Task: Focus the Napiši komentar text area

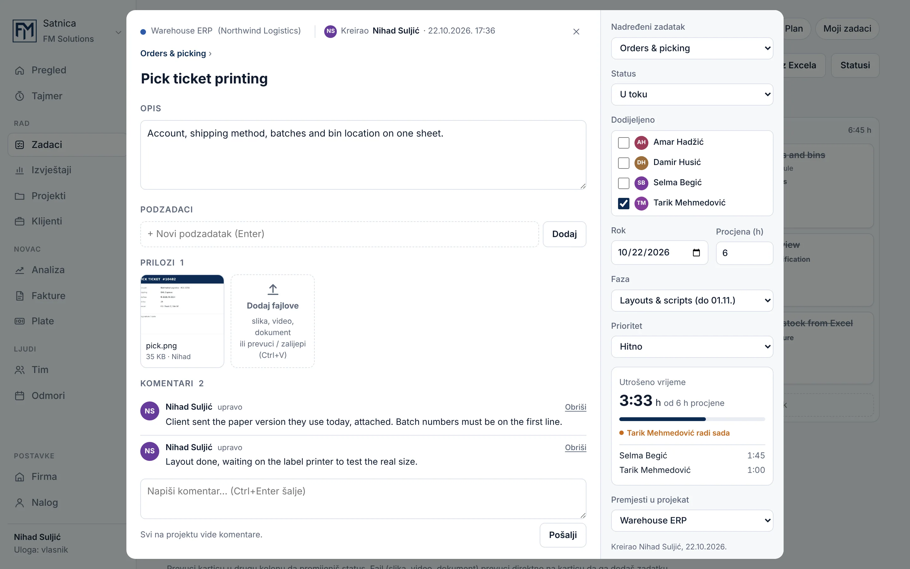Action: click(363, 499)
